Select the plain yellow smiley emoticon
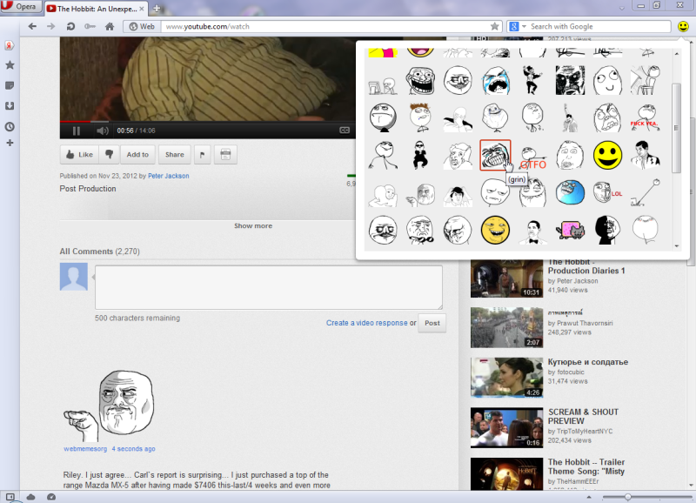 point(607,155)
